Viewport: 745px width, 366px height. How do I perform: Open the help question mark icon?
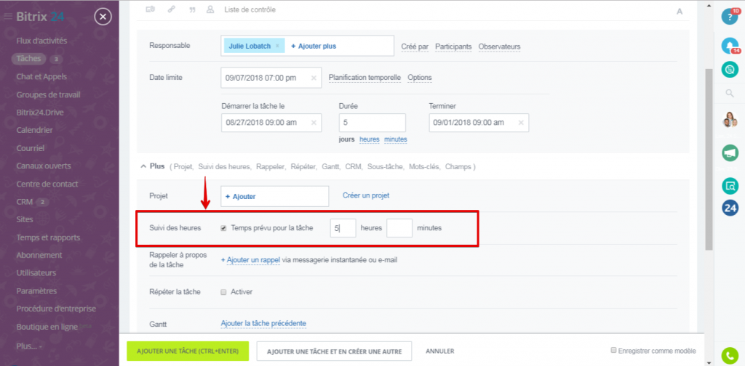click(729, 17)
